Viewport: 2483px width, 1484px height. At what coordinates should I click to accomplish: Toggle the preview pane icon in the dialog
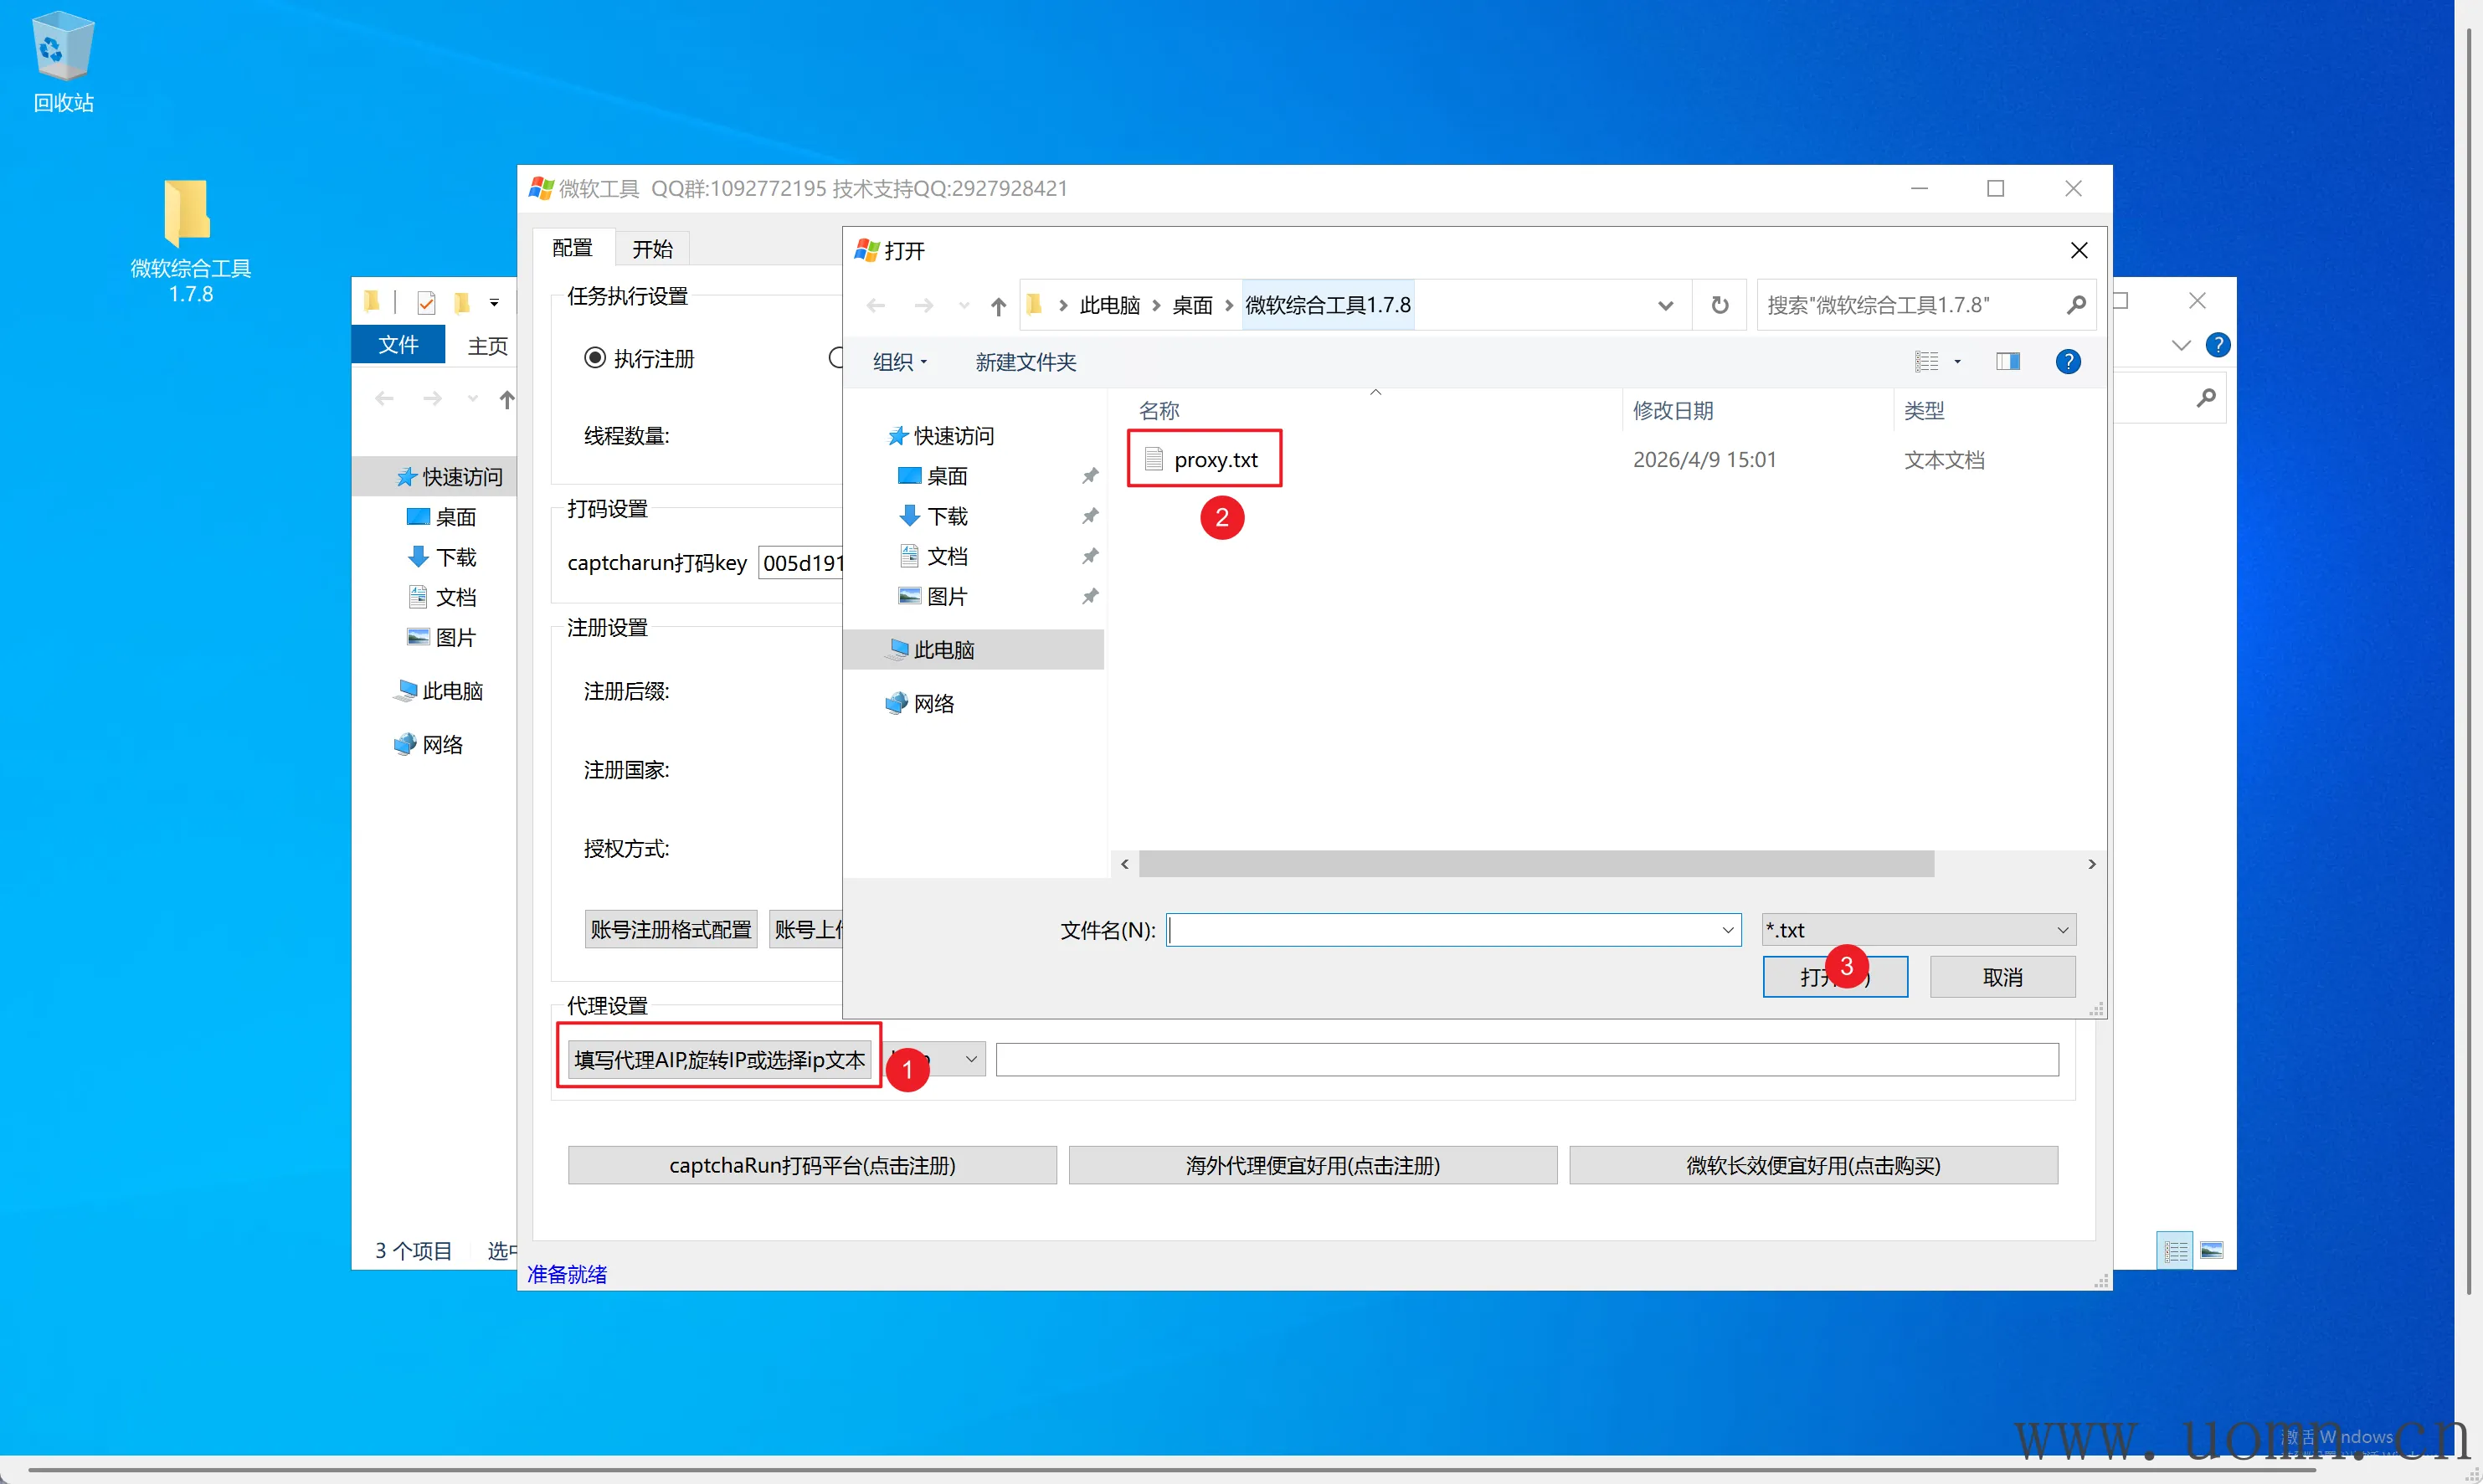point(2007,362)
